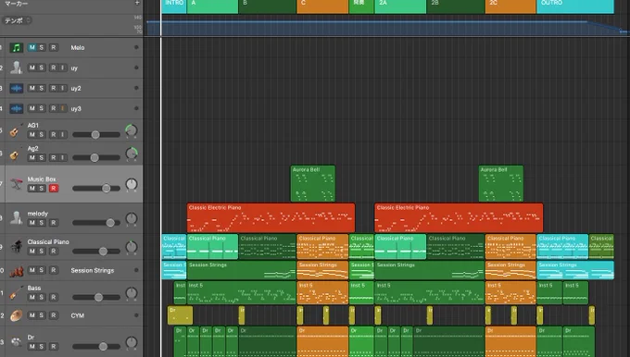This screenshot has width=630, height=357.
Task: Click the Session Strings track name
Action: (x=93, y=270)
